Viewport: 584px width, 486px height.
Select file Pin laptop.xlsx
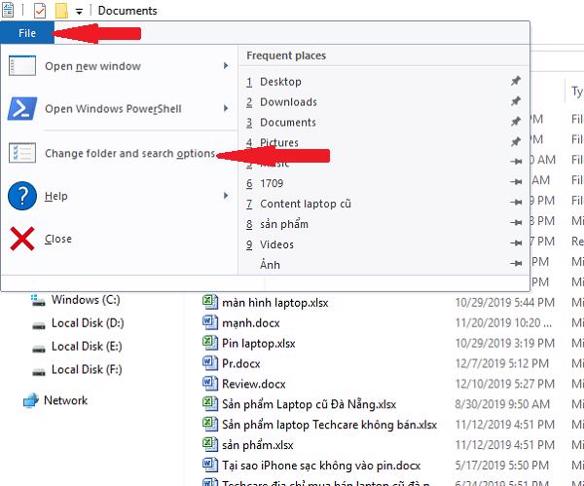coord(259,343)
